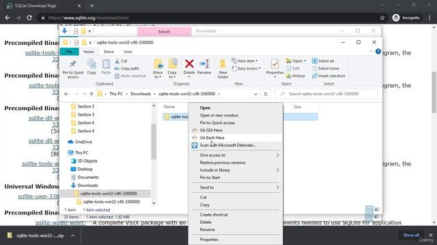
Task: Click the sqlite-uwp link on webpage
Action: coord(38,197)
